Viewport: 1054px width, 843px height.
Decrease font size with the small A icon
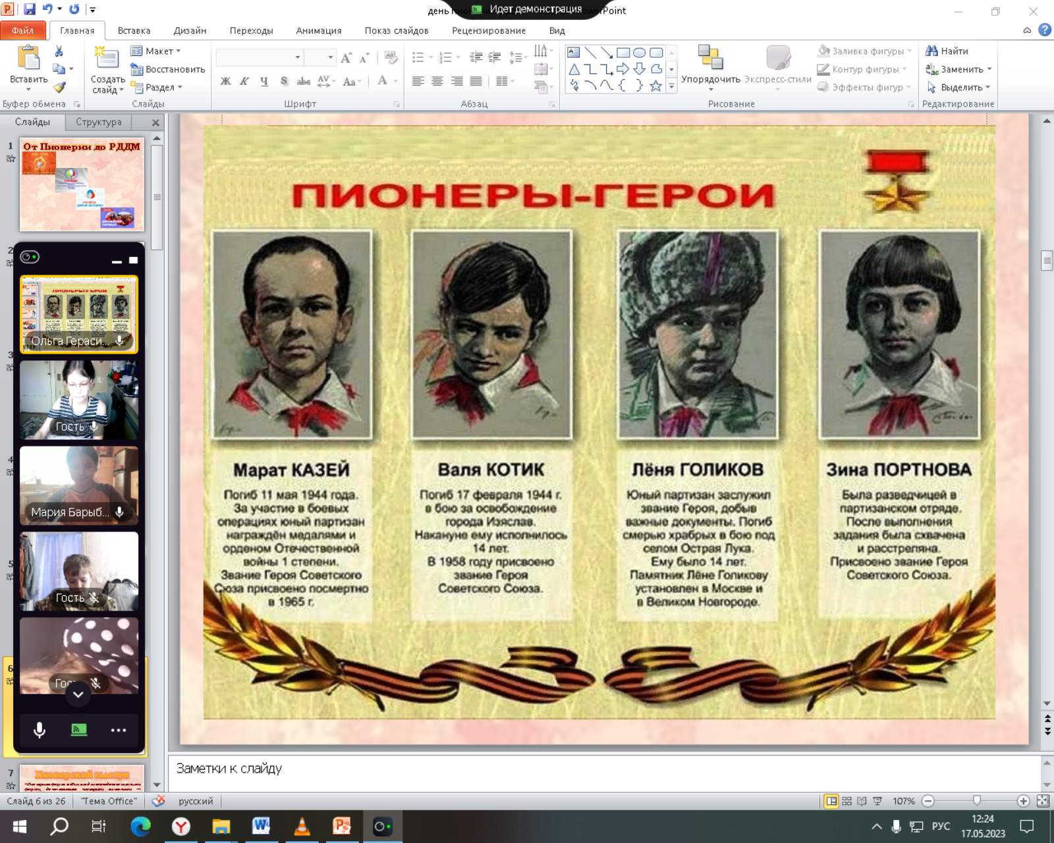[364, 58]
